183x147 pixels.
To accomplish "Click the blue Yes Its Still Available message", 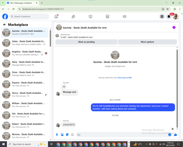I will (133, 107).
